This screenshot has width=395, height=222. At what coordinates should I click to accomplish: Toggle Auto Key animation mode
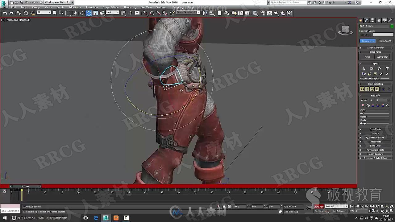pyautogui.click(x=319, y=207)
